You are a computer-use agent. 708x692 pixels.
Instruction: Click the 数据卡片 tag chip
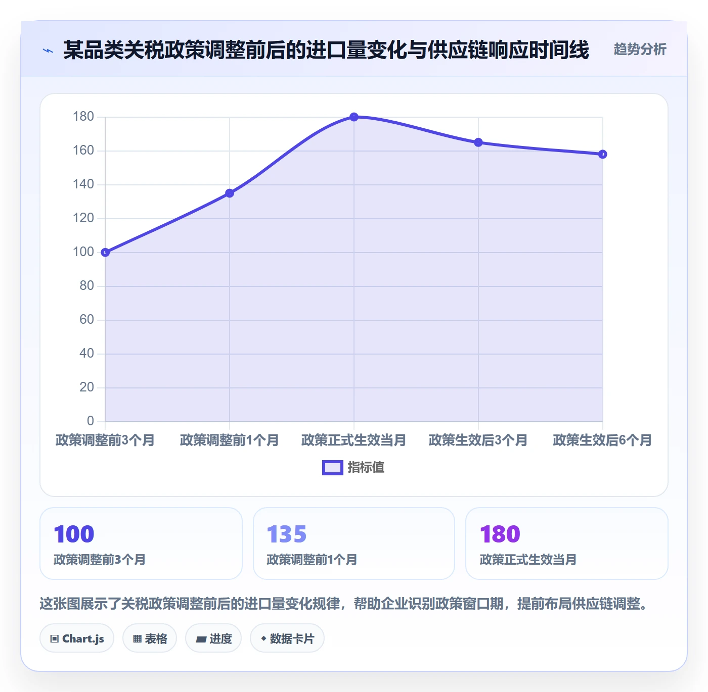pos(287,638)
